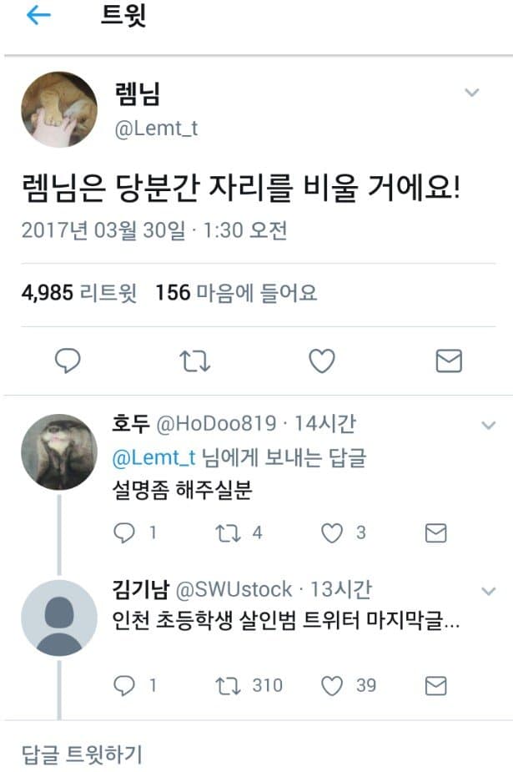Share 호두's reply via envelope icon

pyautogui.click(x=435, y=532)
